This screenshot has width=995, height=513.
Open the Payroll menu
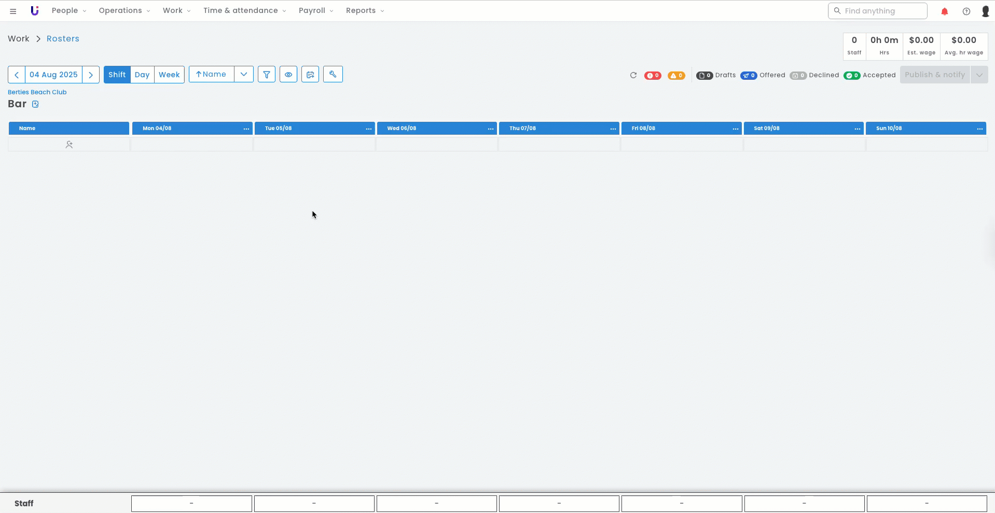coord(315,11)
